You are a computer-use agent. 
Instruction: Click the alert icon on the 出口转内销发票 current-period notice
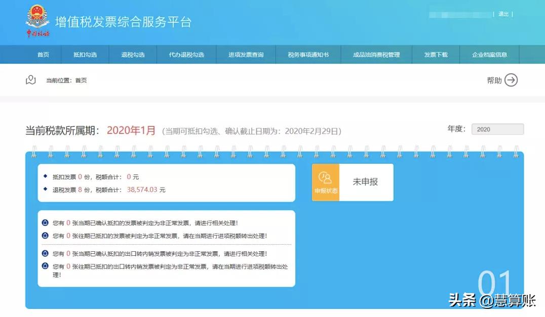(45, 253)
